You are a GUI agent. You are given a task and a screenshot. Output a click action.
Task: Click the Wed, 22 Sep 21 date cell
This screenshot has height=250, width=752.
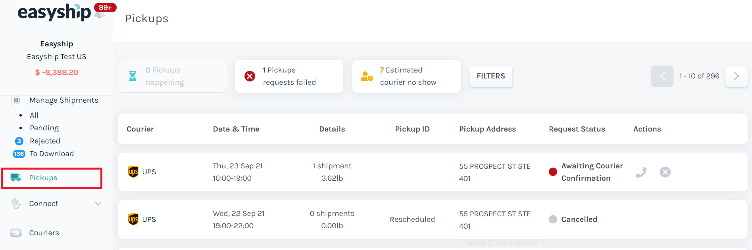click(x=238, y=219)
